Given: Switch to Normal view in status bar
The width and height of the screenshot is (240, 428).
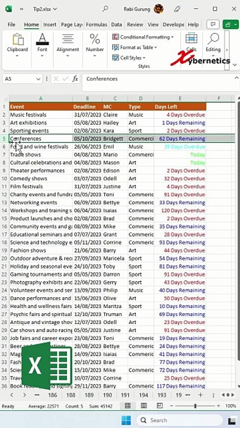Looking at the screenshot, I should [127, 406].
